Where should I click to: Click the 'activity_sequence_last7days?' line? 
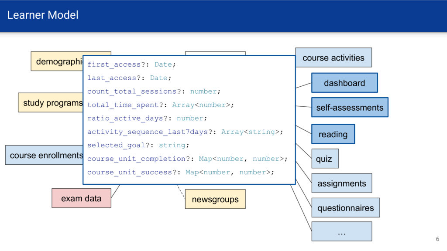[x=185, y=132]
